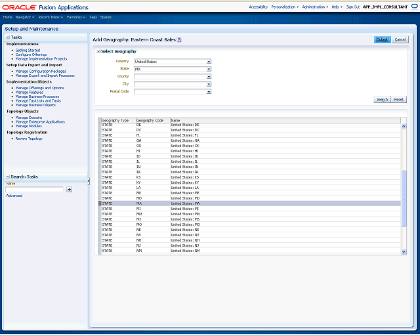Click table scrollbar up arrow
Image resolution: width=420 pixels, height=336 pixels.
pyautogui.click(x=404, y=126)
